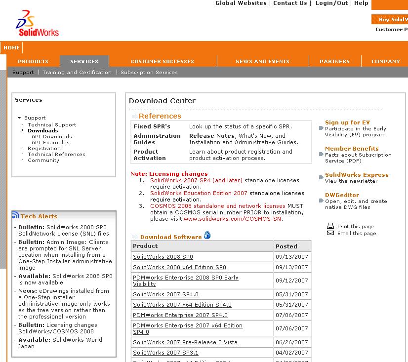Open the PRODUCTS menu
This screenshot has width=408, height=362.
(x=33, y=61)
